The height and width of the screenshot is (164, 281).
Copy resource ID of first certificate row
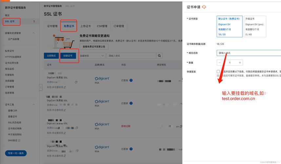(x=76, y=82)
